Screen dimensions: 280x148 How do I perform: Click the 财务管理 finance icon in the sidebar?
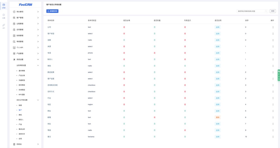coord(14,36)
